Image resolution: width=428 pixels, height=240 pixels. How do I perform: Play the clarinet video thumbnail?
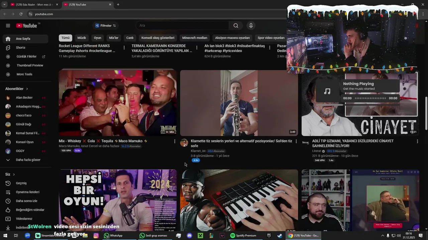coord(239,103)
